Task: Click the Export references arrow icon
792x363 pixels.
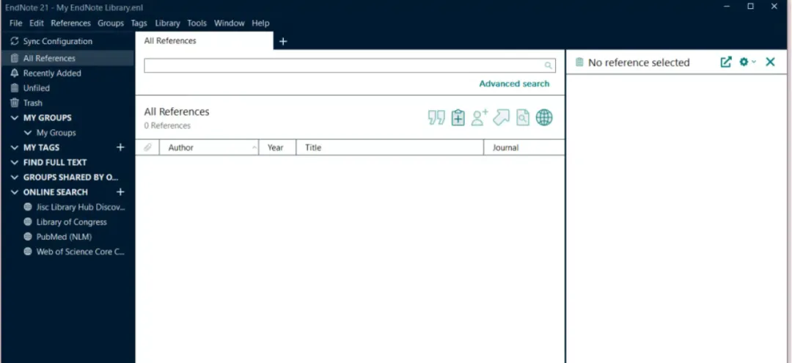Action: pos(501,117)
